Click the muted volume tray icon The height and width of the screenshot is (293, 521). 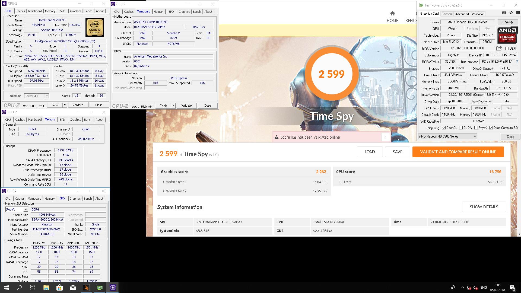[476, 288]
